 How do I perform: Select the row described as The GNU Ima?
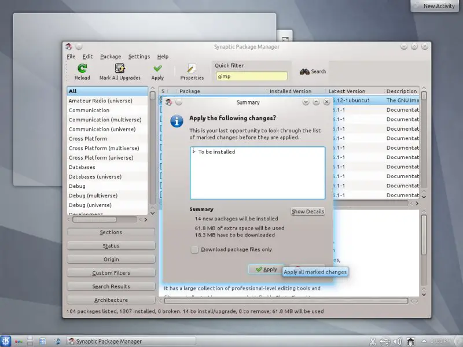(376, 100)
